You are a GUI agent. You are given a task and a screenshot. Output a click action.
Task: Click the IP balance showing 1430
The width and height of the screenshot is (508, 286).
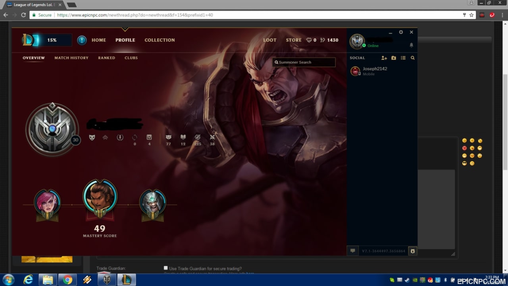tap(329, 40)
